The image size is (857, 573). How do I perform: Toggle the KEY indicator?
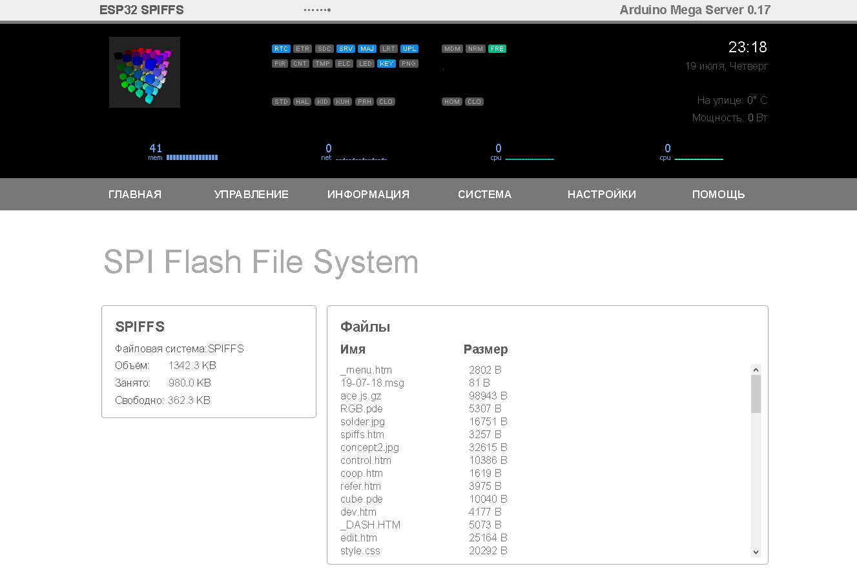(386, 63)
